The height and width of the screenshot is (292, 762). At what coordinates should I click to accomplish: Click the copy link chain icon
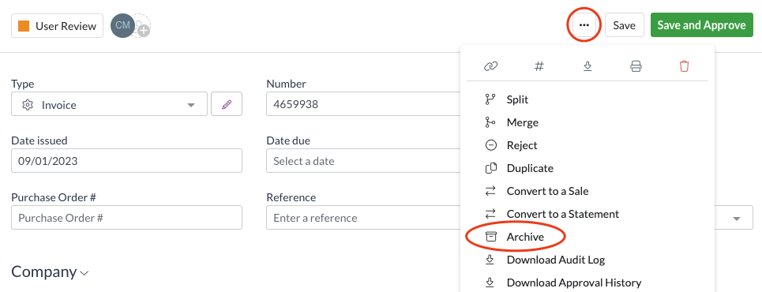tap(491, 66)
